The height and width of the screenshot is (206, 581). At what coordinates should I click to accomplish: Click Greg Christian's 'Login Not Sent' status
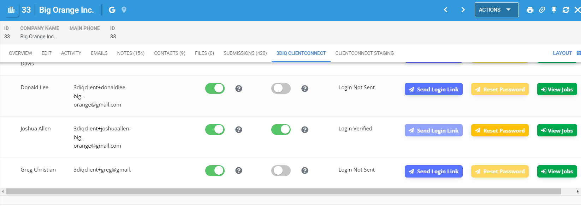(x=357, y=170)
